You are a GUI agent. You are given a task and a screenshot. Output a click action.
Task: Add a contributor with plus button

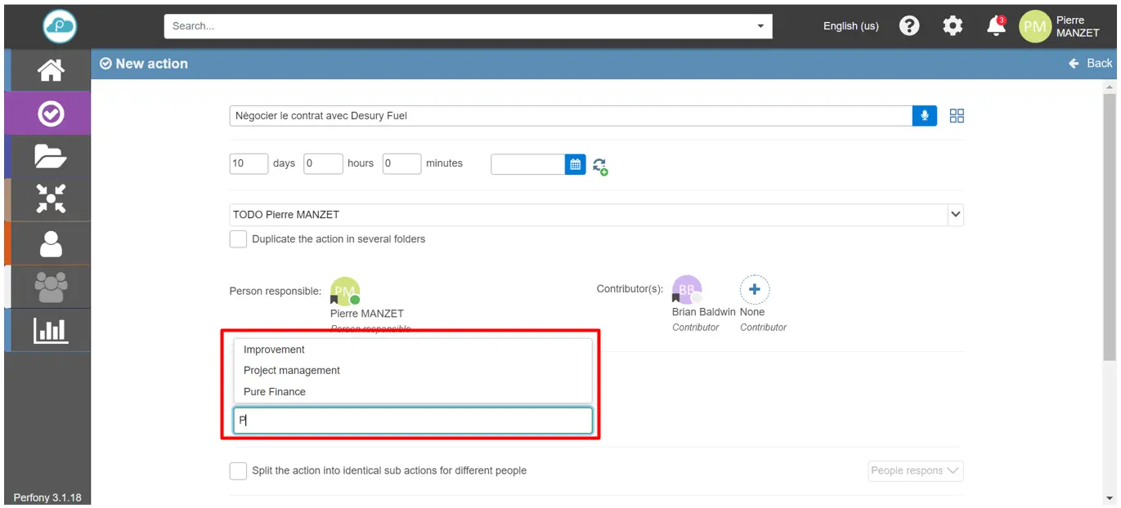coord(754,290)
